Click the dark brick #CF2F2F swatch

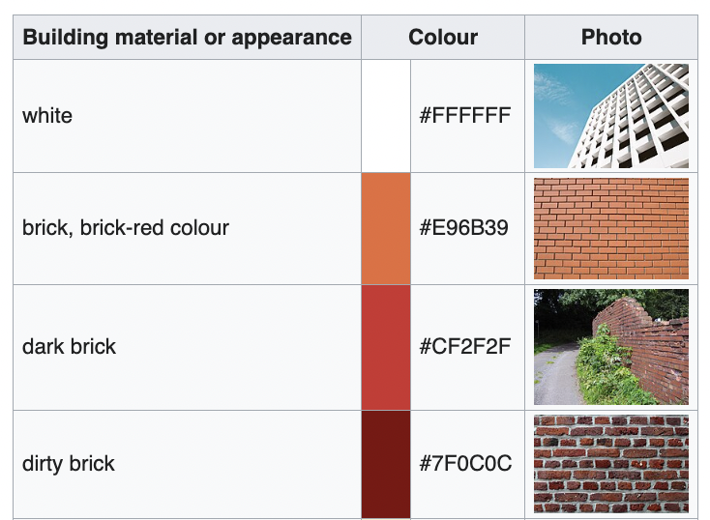click(x=386, y=348)
